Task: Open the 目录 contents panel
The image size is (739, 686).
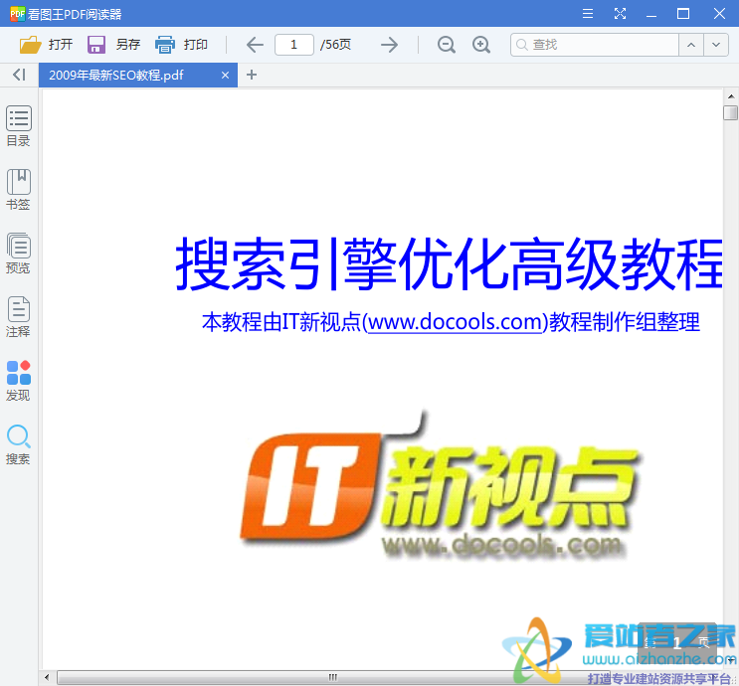Action: pyautogui.click(x=18, y=126)
